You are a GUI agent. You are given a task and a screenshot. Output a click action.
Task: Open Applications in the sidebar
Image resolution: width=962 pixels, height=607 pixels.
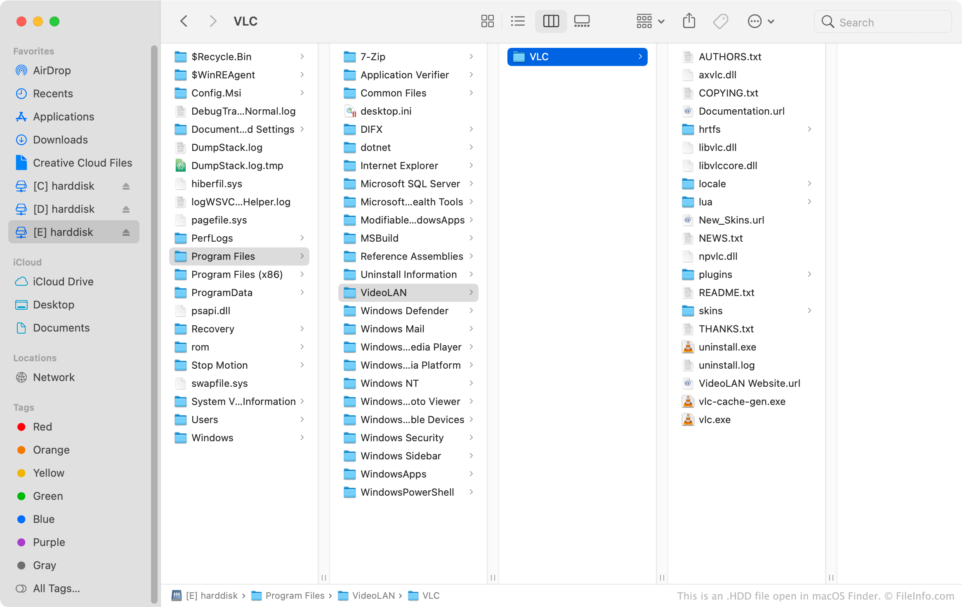point(64,117)
